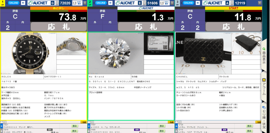270x133 pixels.
Task: Expand the G venue dropdown on channel 1
Action: 57,3
